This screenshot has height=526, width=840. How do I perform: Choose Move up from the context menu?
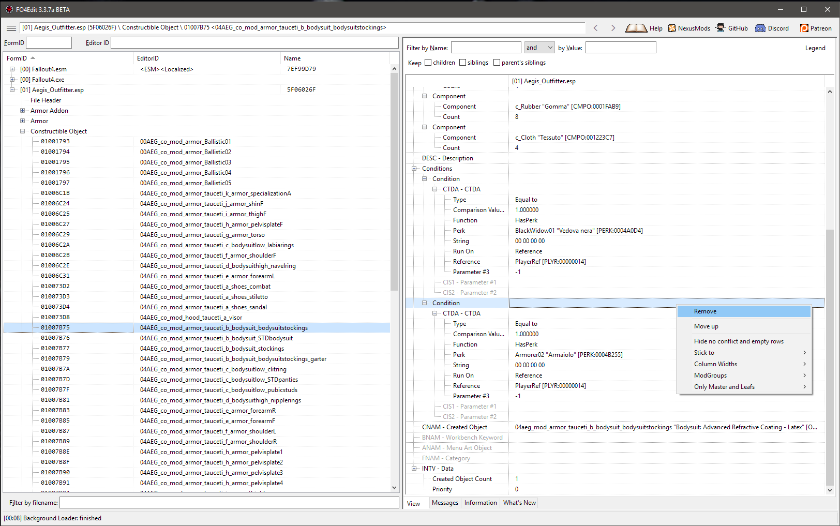pyautogui.click(x=744, y=326)
